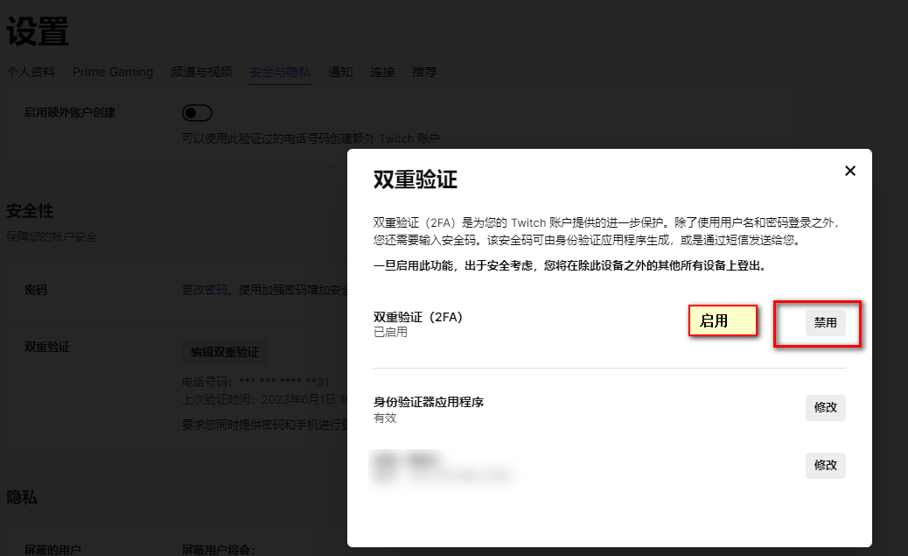
Task: Go to the 频道与视频 tab
Action: point(201,72)
